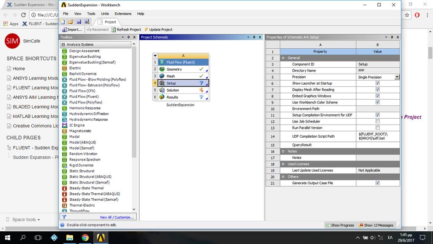Click the Electric analysis system icon
433x244 pixels.
[x=64, y=68]
